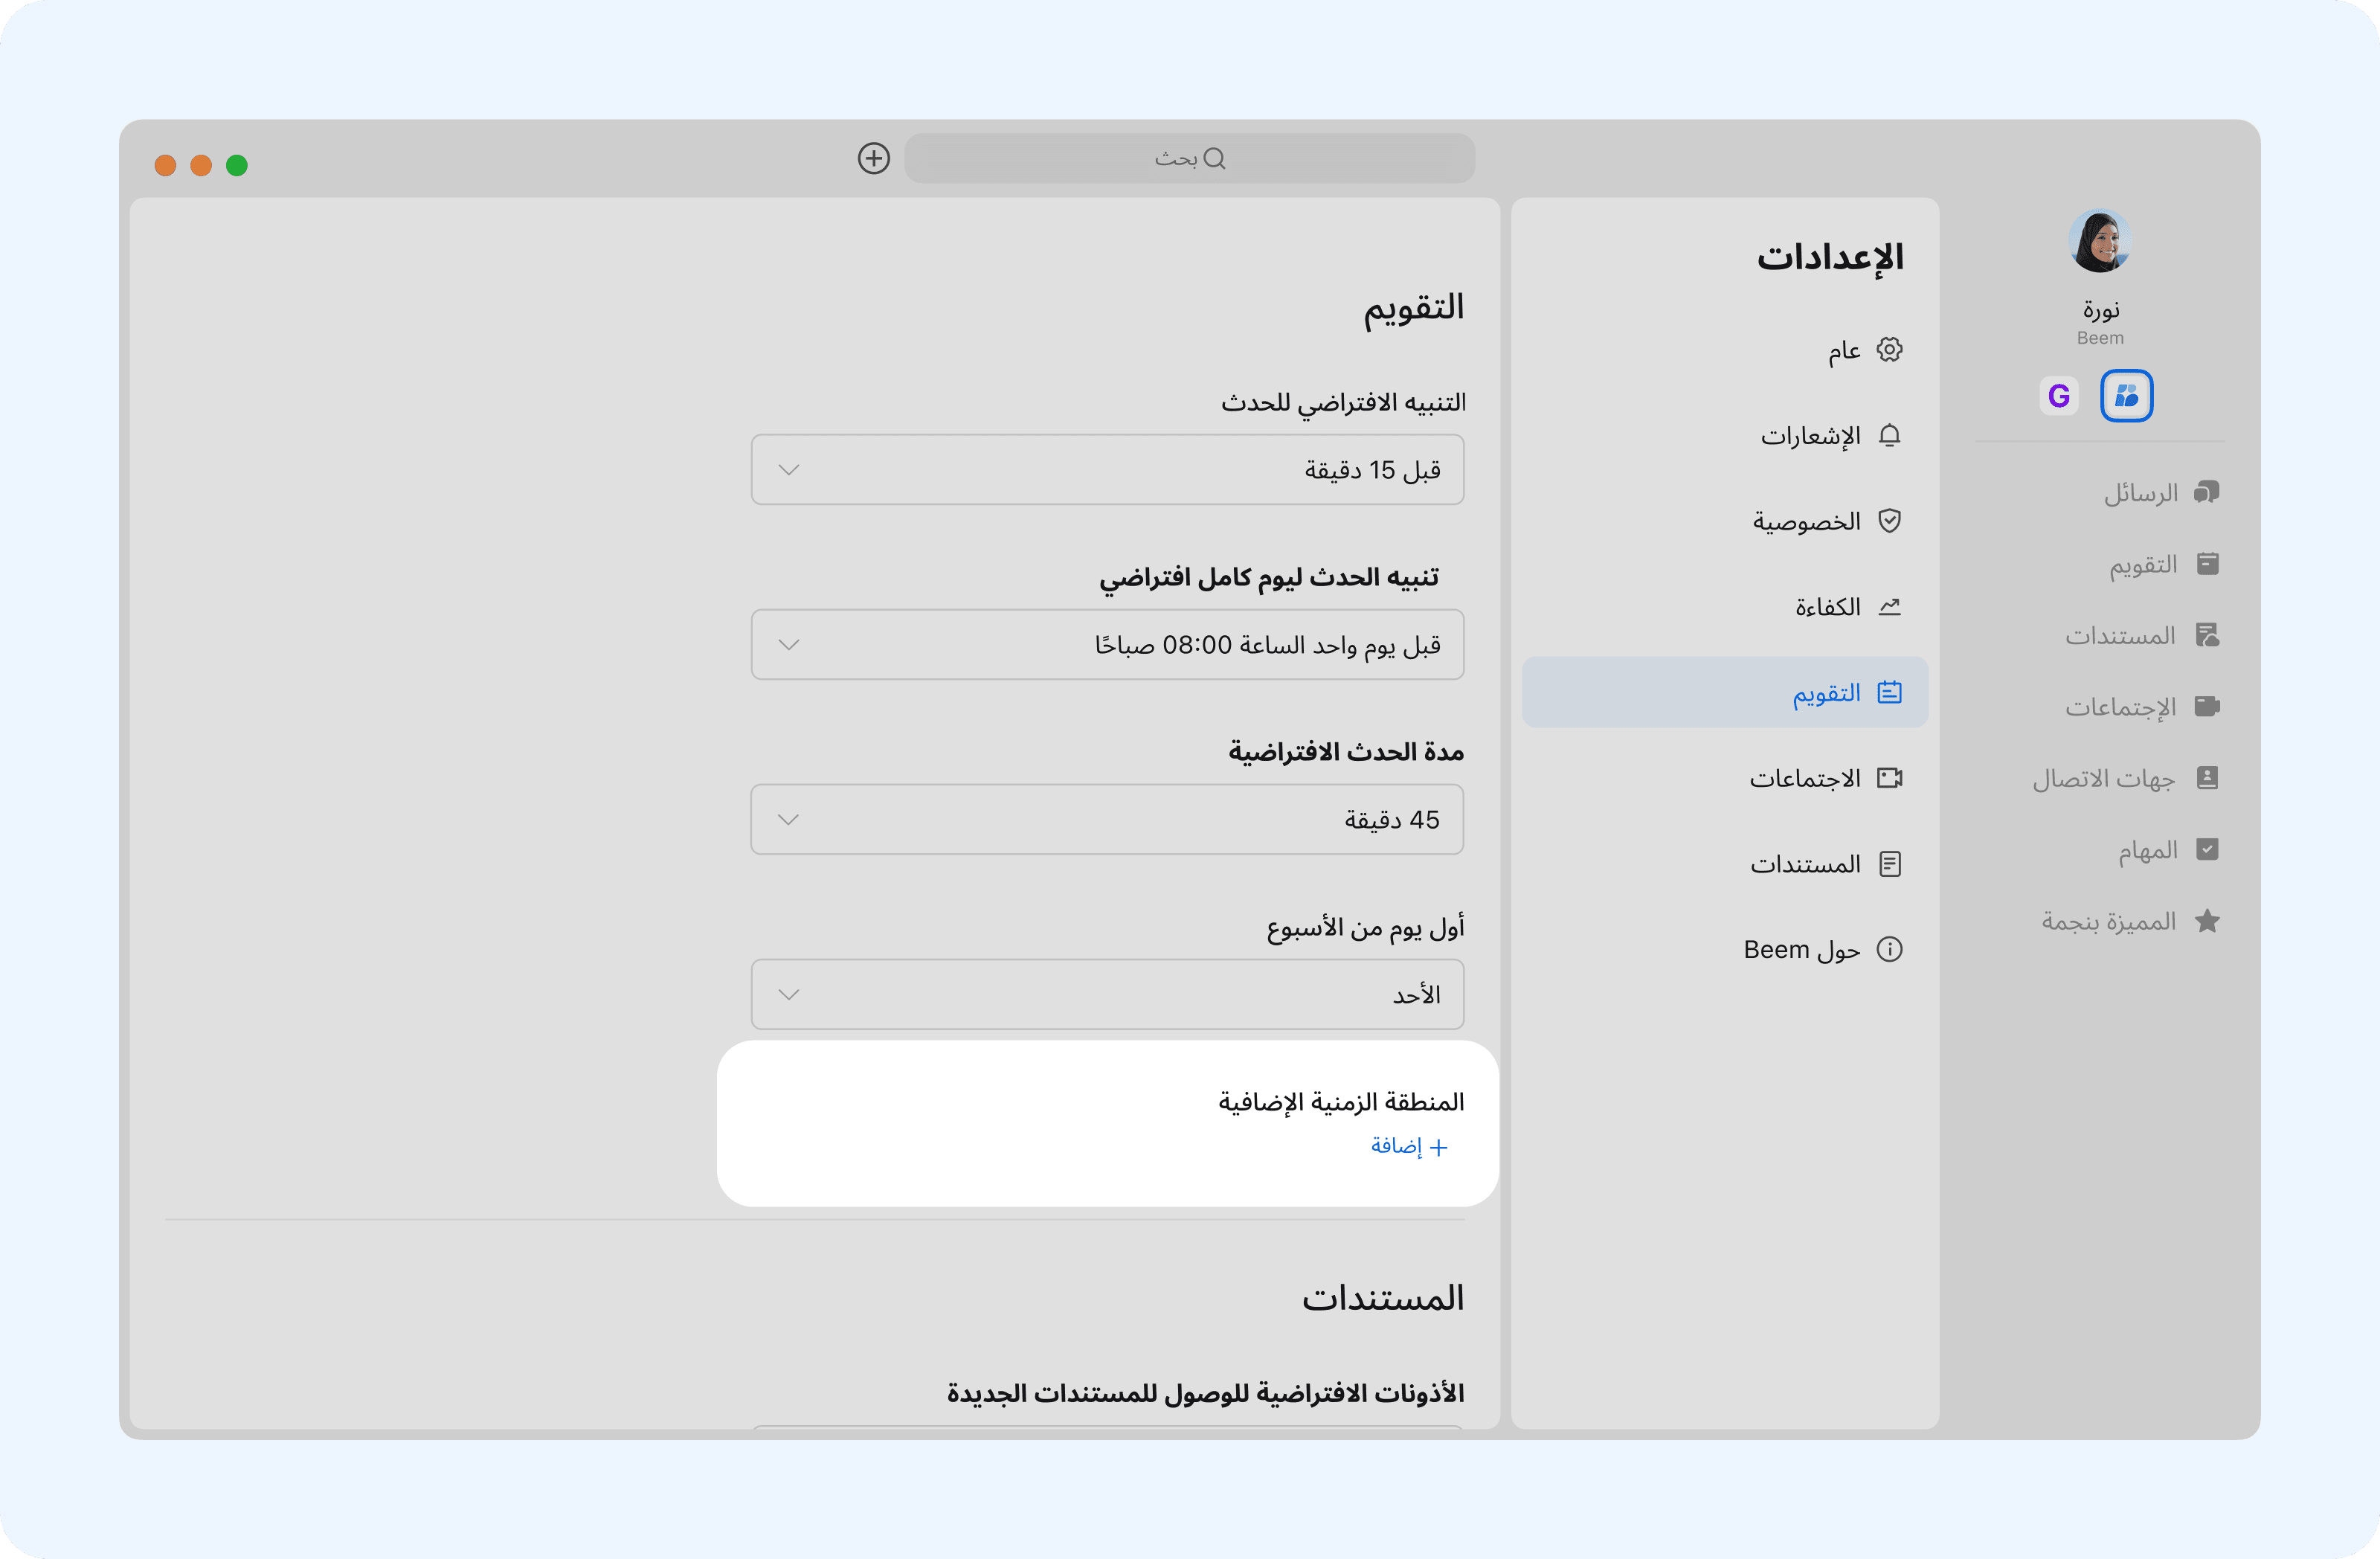Open Messages (الرسائل) in the main sidebar
Screen dimensions: 2380x1559
click(2160, 493)
